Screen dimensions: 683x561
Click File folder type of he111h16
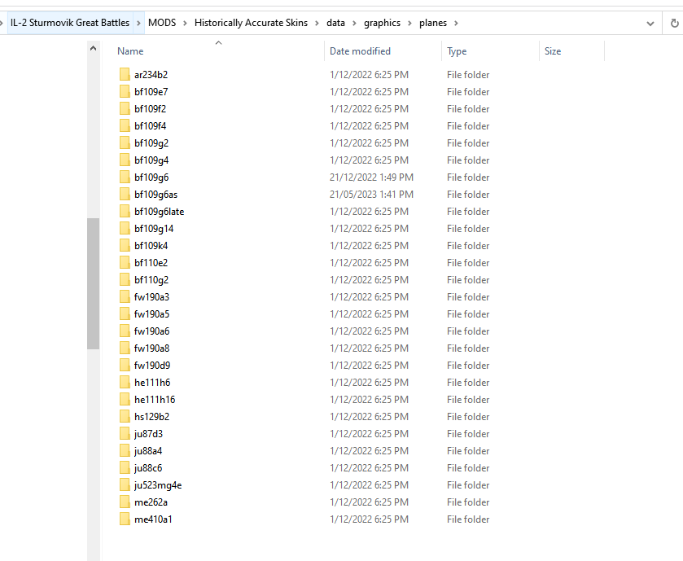coord(468,400)
